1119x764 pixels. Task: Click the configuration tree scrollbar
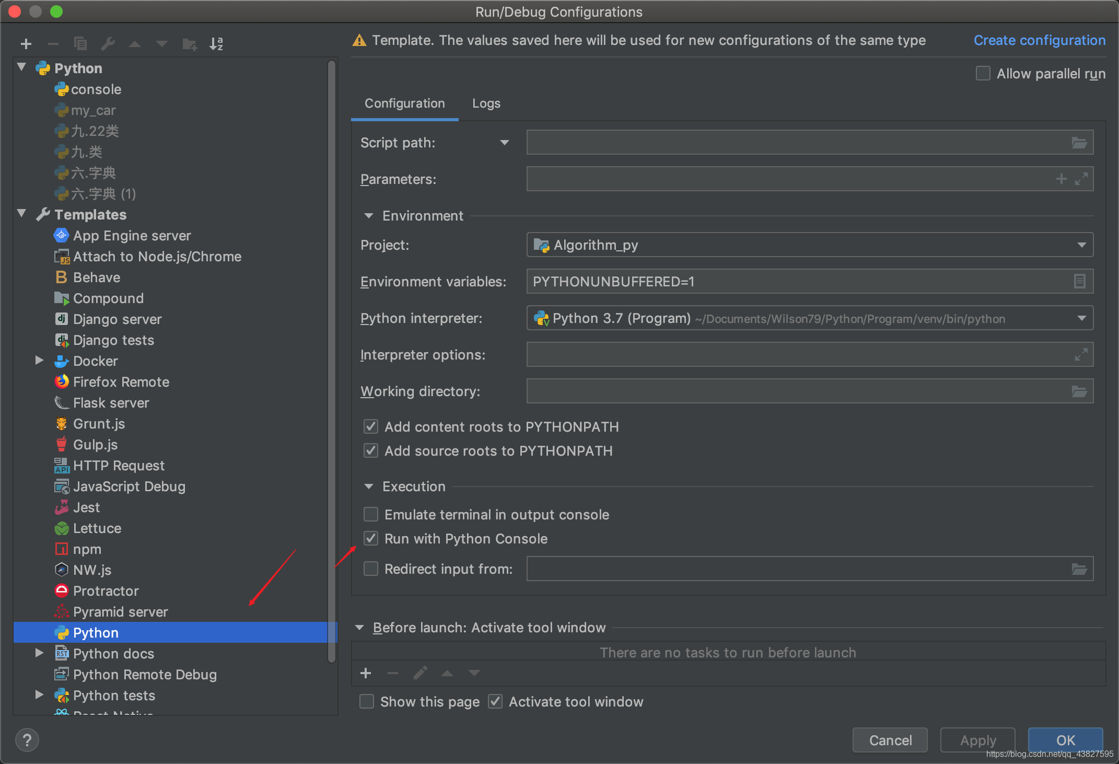pos(331,362)
